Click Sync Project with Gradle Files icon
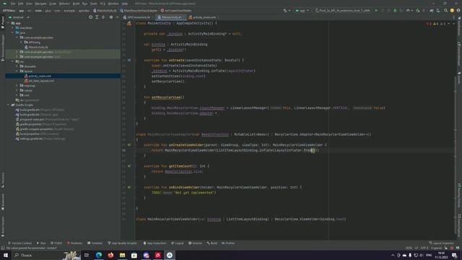The width and height of the screenshot is (462, 260). pyautogui.click(x=432, y=10)
